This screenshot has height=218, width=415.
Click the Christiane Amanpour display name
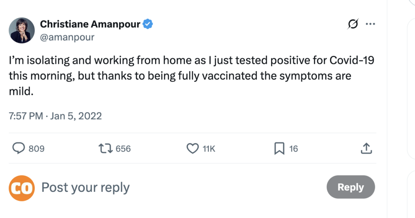point(90,24)
